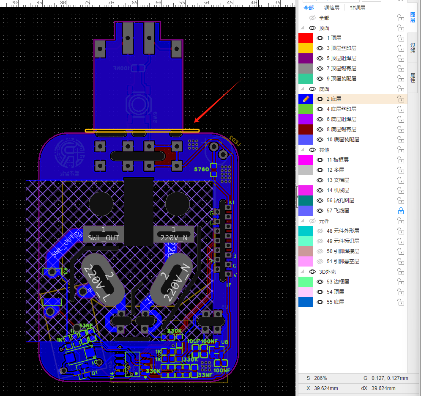This screenshot has width=421, height=396.
Task: Lock layer 56 钻孔图层
Action: 401,201
